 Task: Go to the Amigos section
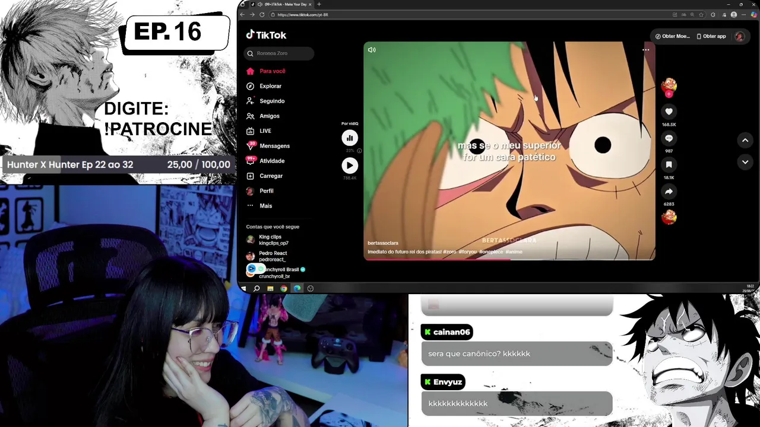(269, 116)
